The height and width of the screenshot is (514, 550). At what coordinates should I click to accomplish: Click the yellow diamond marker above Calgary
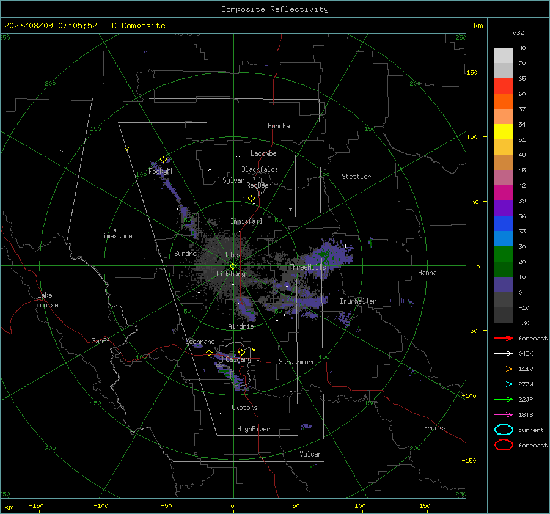click(x=241, y=352)
